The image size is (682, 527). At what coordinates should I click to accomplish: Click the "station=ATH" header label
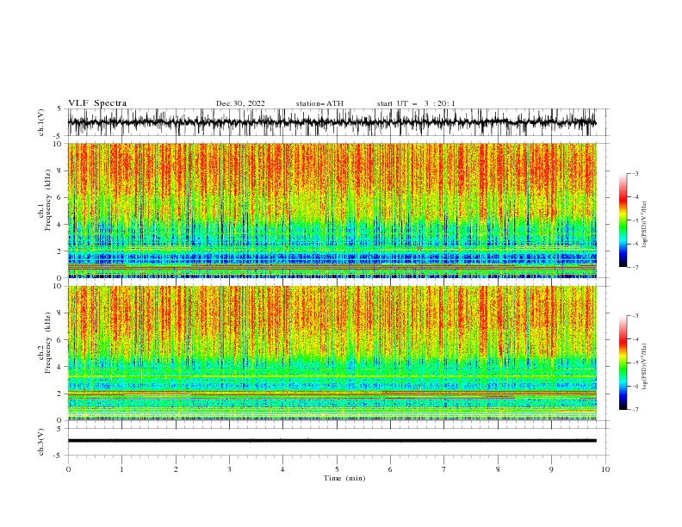[319, 103]
